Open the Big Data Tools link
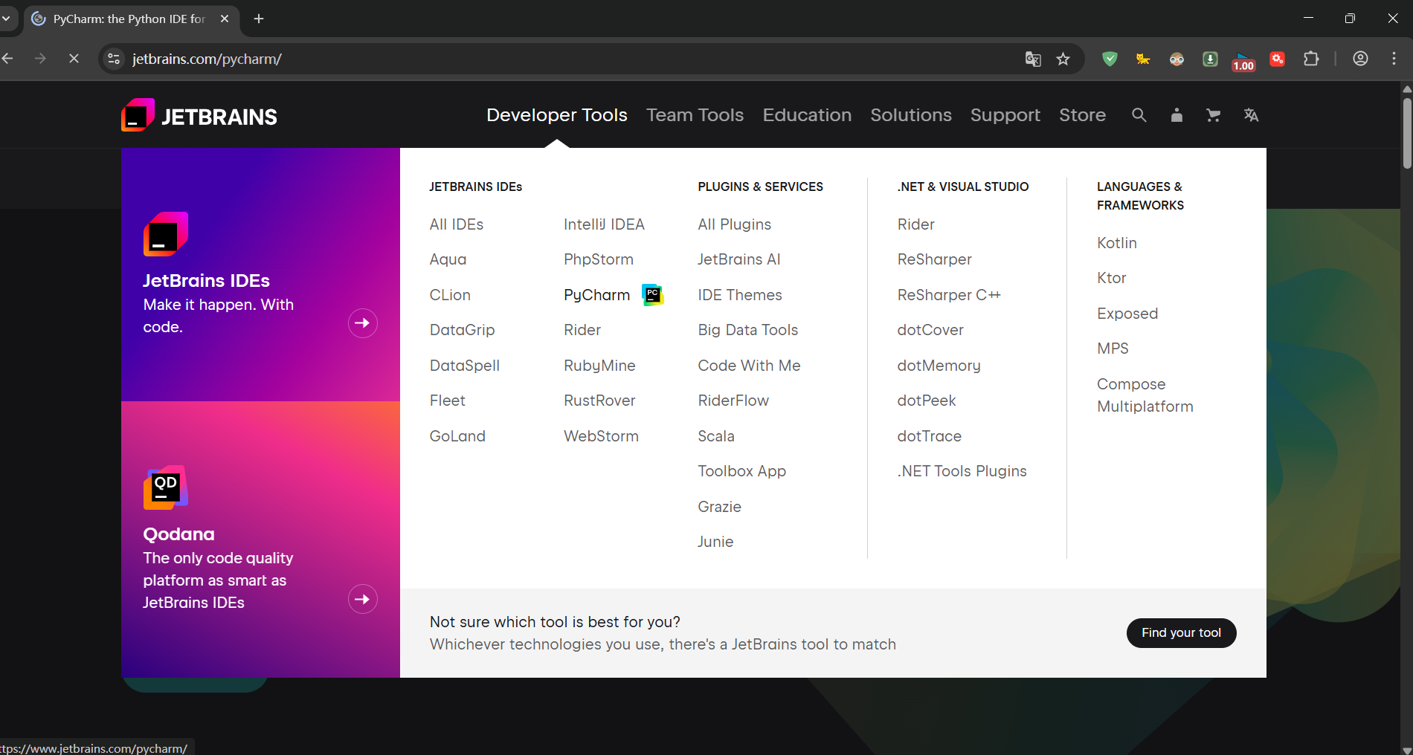Screen dimensions: 1413x755 pyautogui.click(x=747, y=330)
